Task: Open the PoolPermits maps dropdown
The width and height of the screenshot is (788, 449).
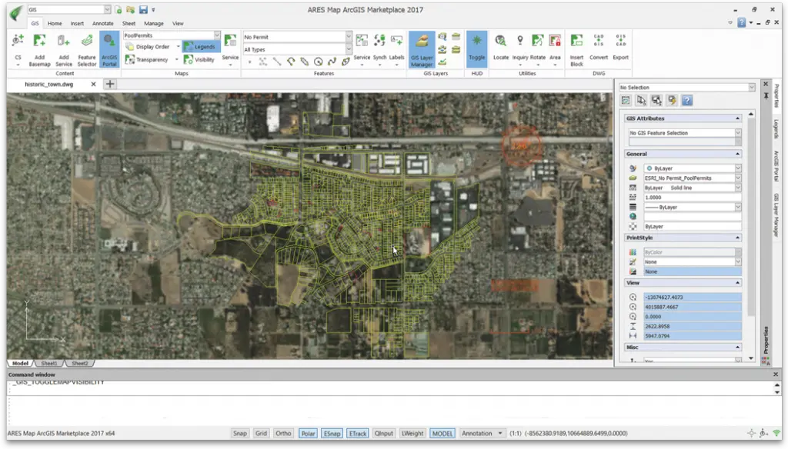Action: pyautogui.click(x=216, y=35)
